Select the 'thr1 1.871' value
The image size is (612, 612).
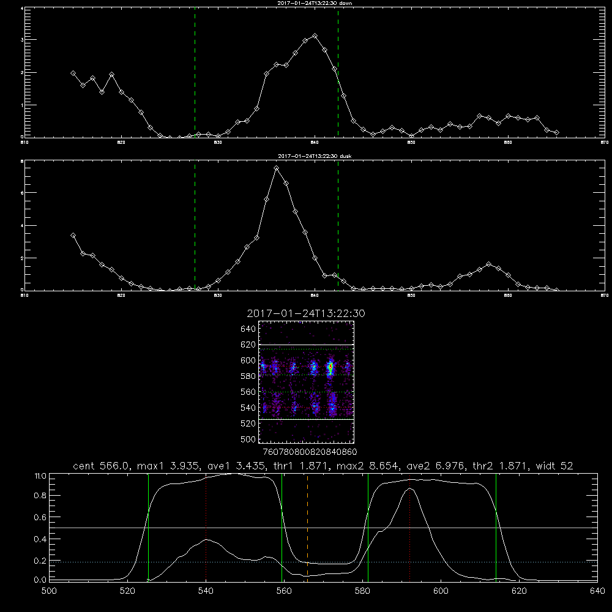point(300,466)
